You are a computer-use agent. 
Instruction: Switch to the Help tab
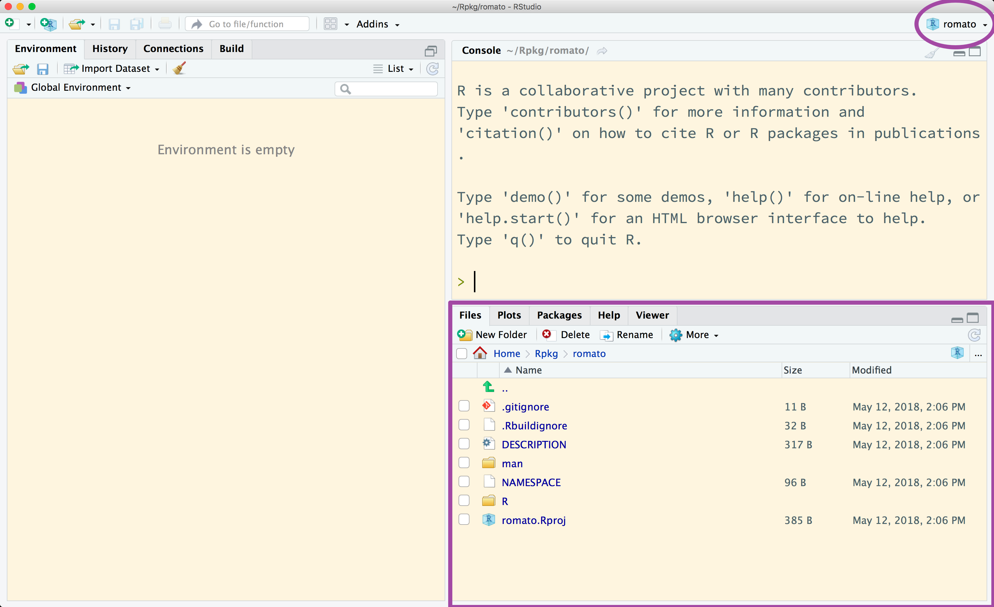point(609,315)
